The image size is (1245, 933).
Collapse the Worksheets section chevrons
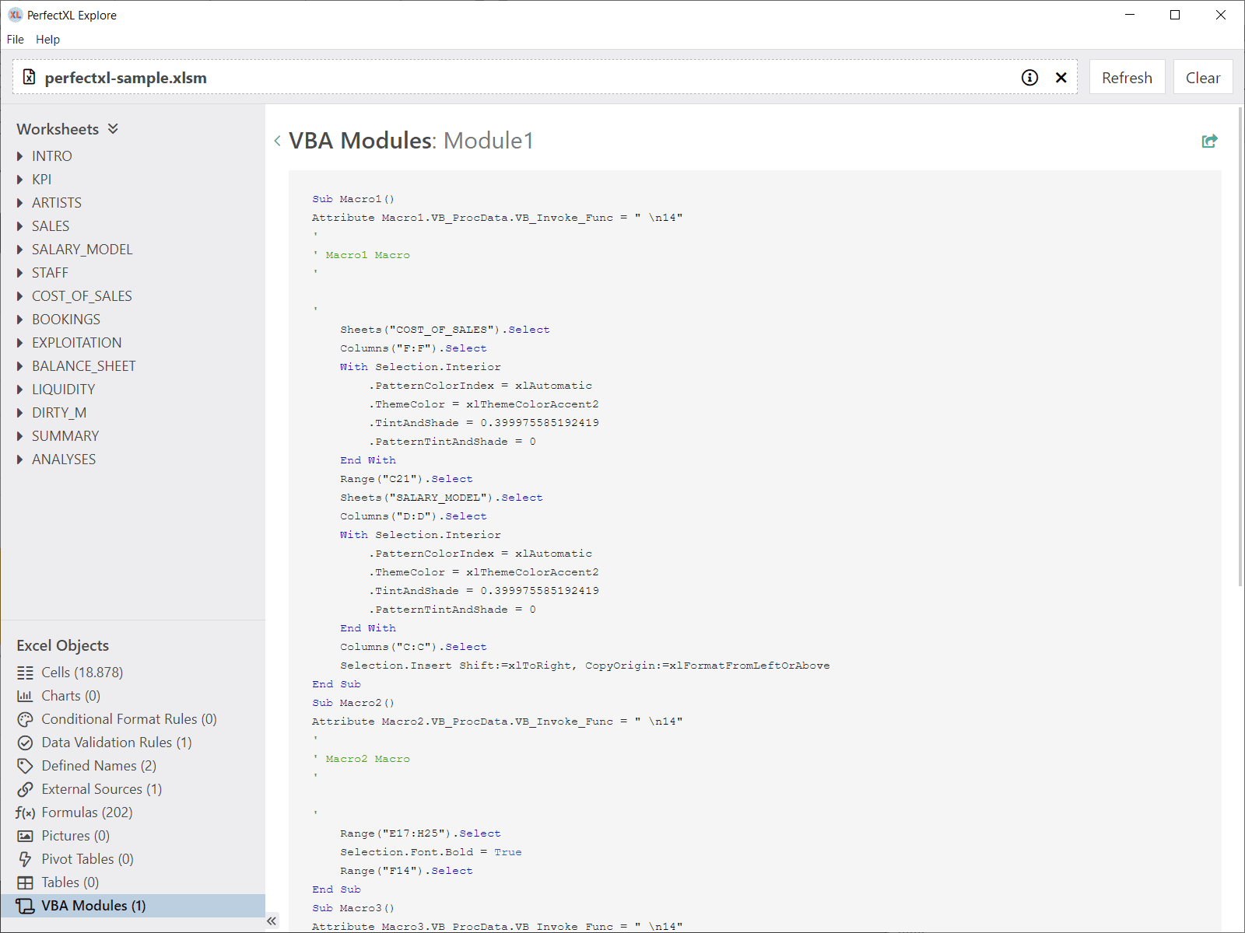pos(113,129)
